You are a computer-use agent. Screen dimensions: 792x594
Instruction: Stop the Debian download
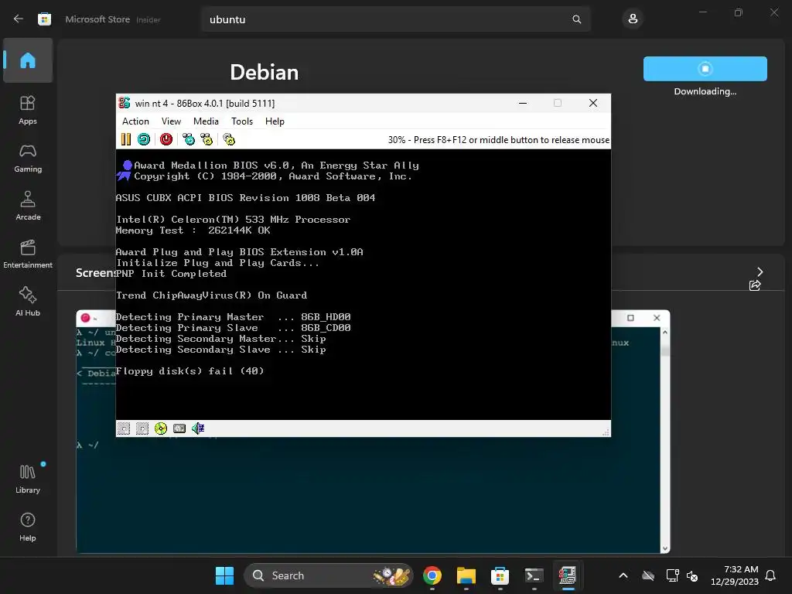click(x=705, y=69)
